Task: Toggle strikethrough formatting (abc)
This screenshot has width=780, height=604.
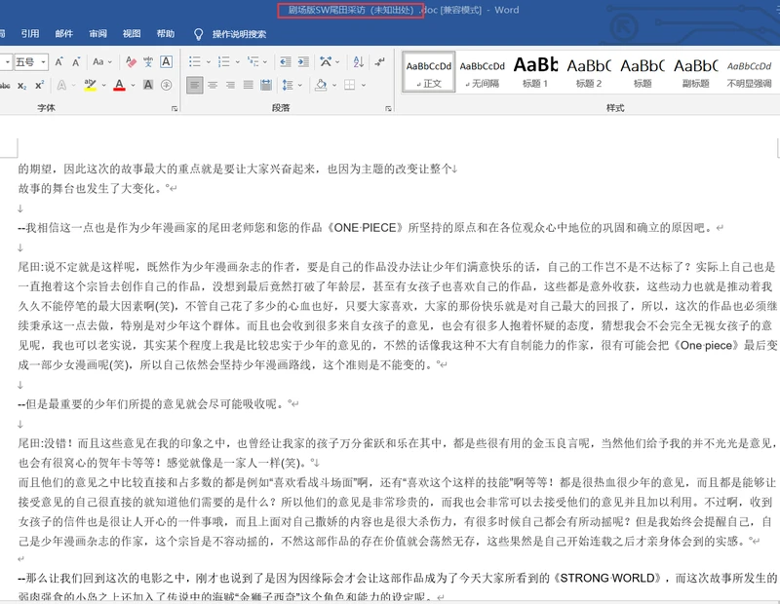Action: pos(5,86)
